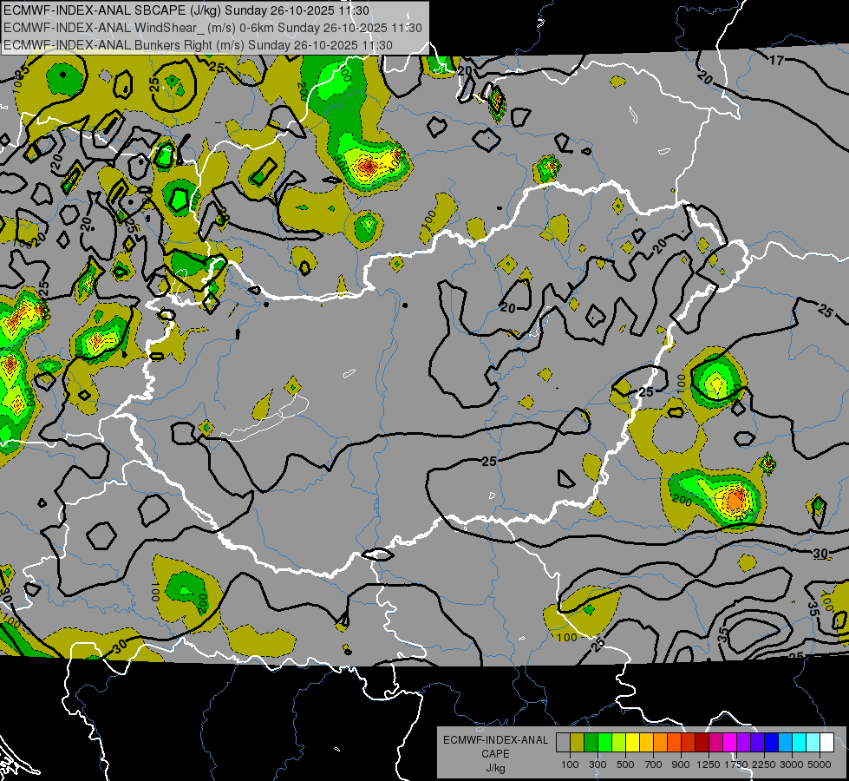Click the legend tick label 700
This screenshot has width=849, height=781.
click(654, 765)
